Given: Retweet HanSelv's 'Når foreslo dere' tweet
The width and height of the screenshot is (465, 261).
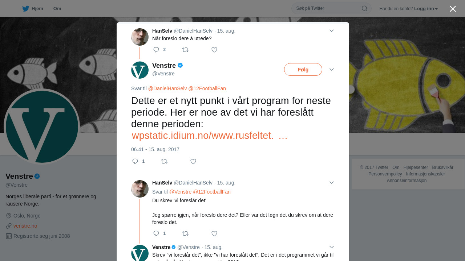Looking at the screenshot, I should pyautogui.click(x=185, y=50).
